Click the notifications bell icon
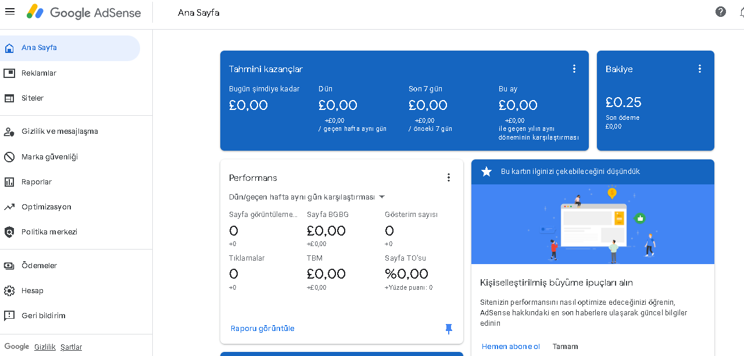This screenshot has width=744, height=356. tap(741, 12)
